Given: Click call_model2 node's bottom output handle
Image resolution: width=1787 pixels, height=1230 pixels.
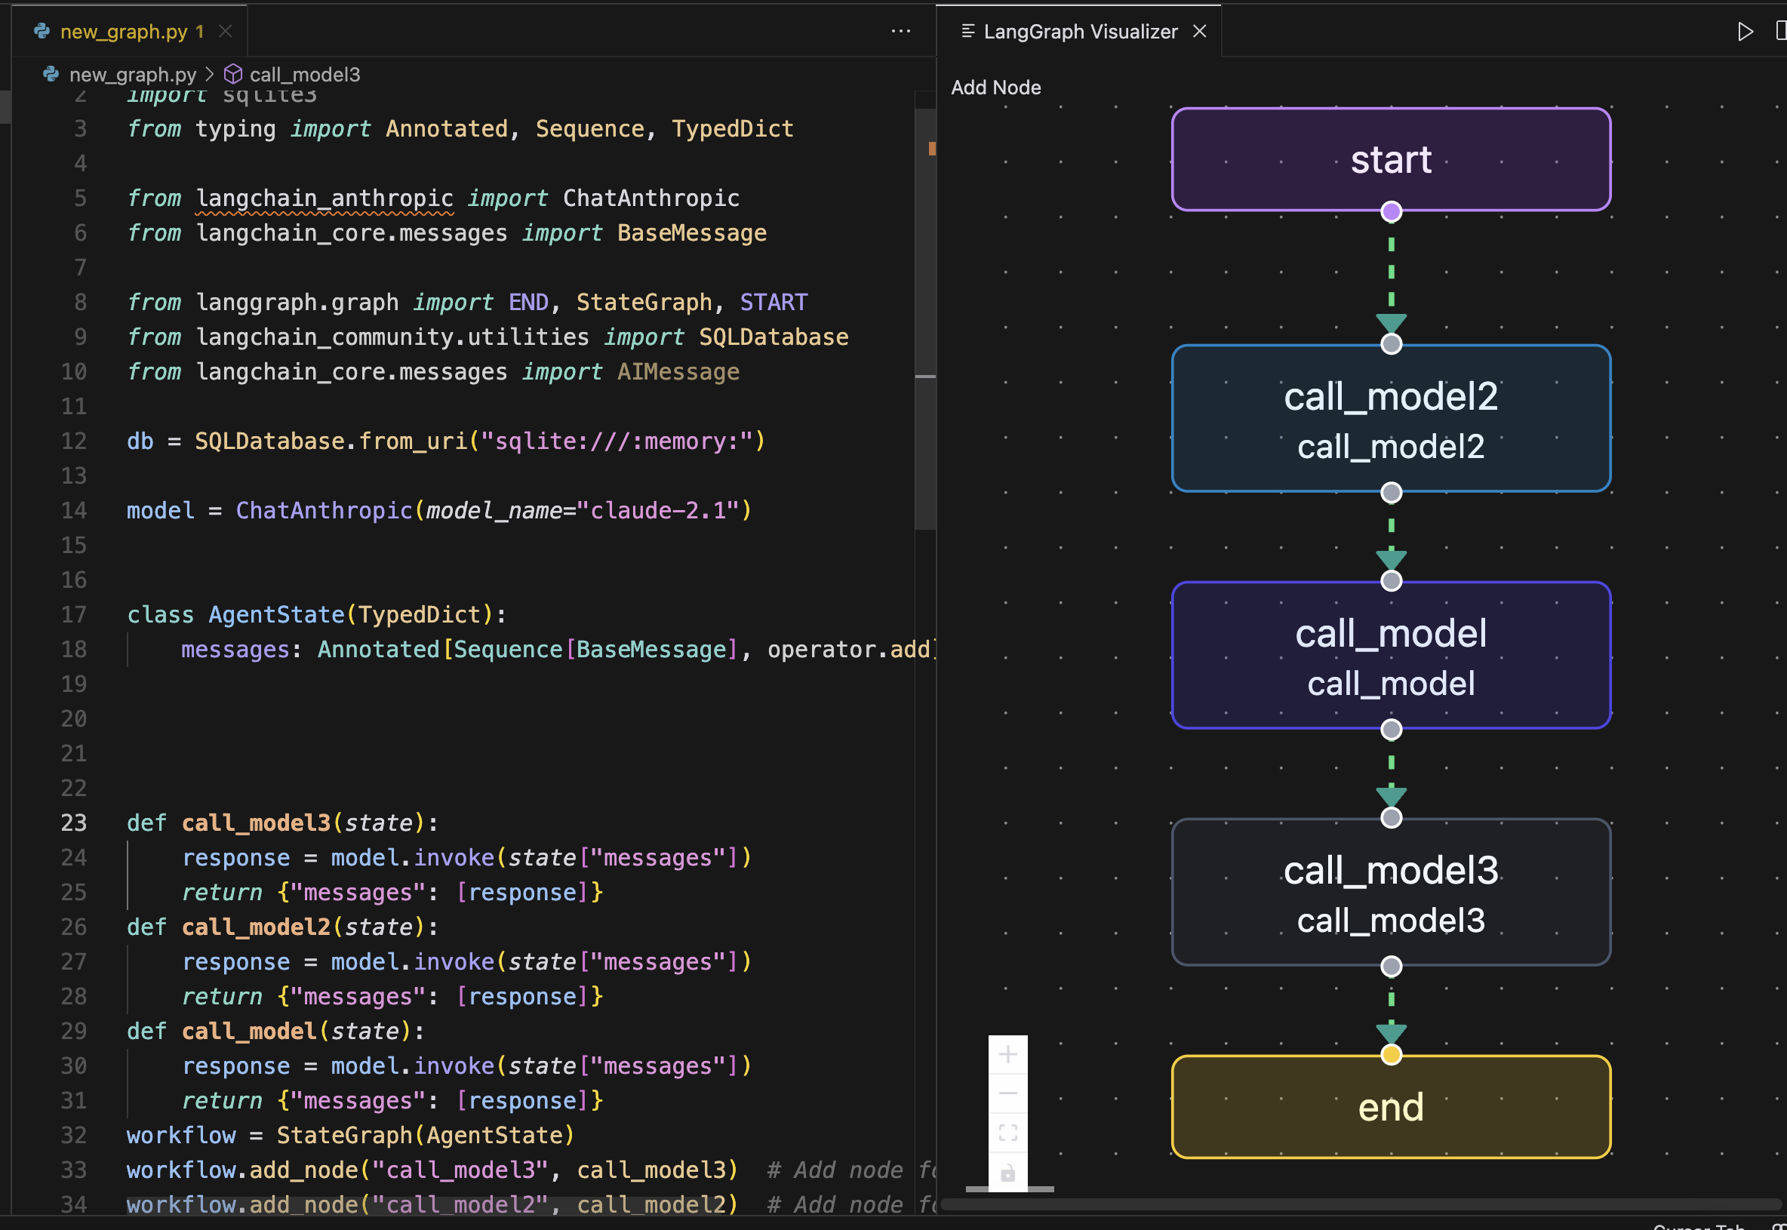Looking at the screenshot, I should [1391, 493].
